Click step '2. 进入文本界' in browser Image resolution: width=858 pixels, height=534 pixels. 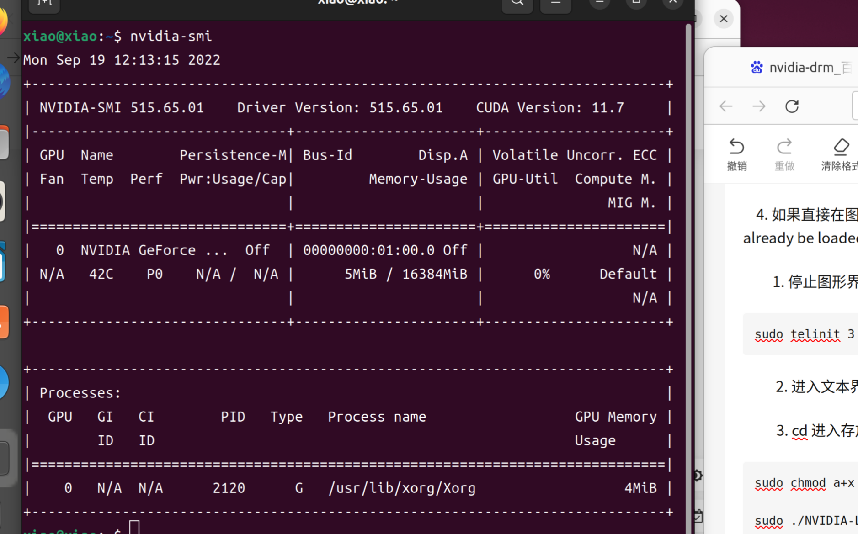tap(817, 386)
